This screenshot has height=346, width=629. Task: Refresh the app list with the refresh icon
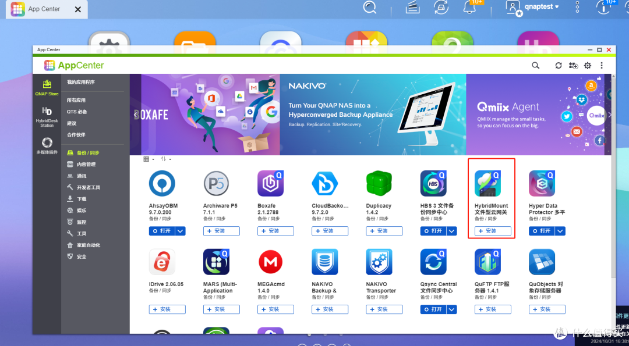coord(558,65)
